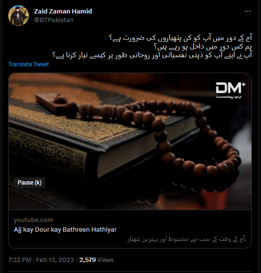
Task: Click the third line of Urdu tweet text
Action: click(x=152, y=55)
